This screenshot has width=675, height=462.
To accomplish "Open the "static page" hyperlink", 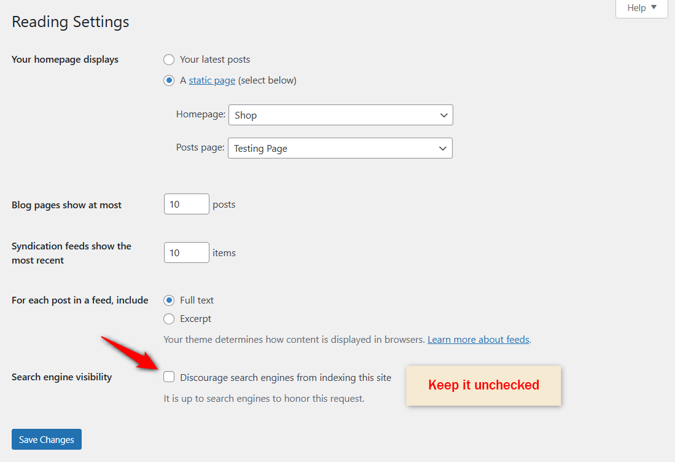I will coord(212,80).
